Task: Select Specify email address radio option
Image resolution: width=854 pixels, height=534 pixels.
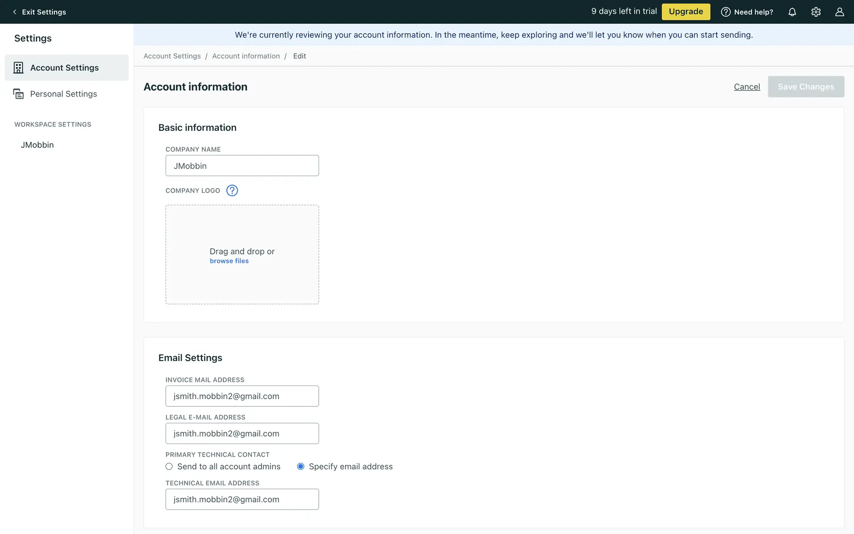Action: [301, 466]
